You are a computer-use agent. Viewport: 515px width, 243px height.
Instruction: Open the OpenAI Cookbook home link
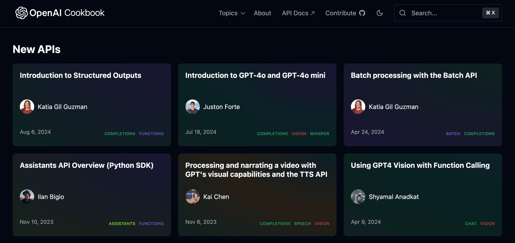[60, 13]
